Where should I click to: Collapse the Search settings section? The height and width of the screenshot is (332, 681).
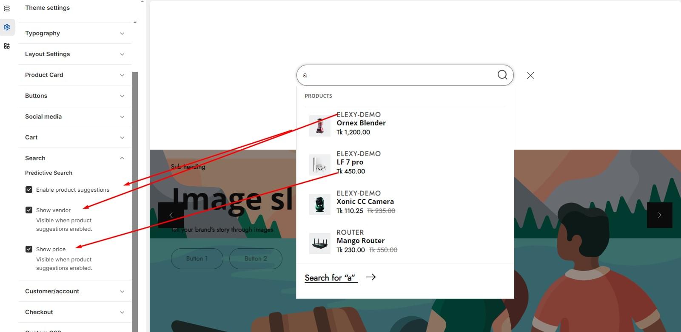(x=75, y=158)
